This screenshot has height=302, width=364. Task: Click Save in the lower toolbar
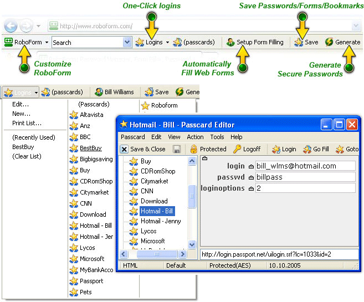tap(157, 92)
